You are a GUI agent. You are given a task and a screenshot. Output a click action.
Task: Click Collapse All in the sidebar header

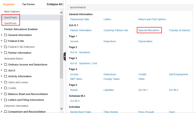[54, 4]
